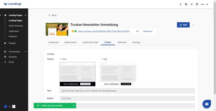
Task: Click the green checkmark status icon
Action: point(76,31)
